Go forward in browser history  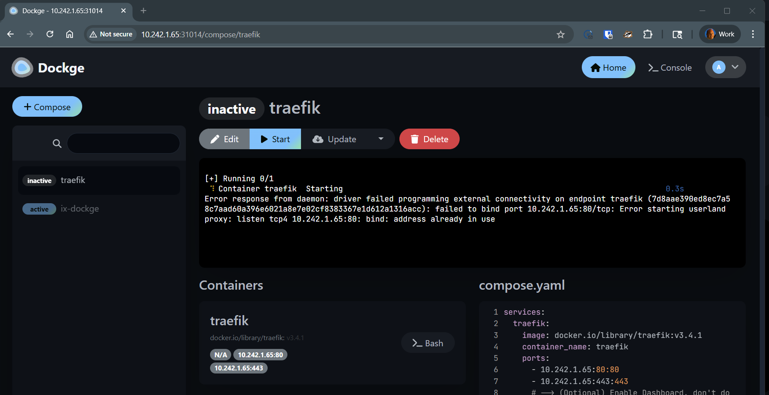(x=30, y=34)
